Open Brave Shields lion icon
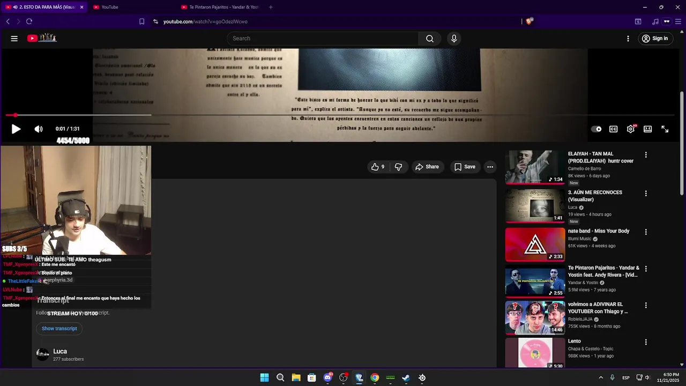 tap(529, 21)
